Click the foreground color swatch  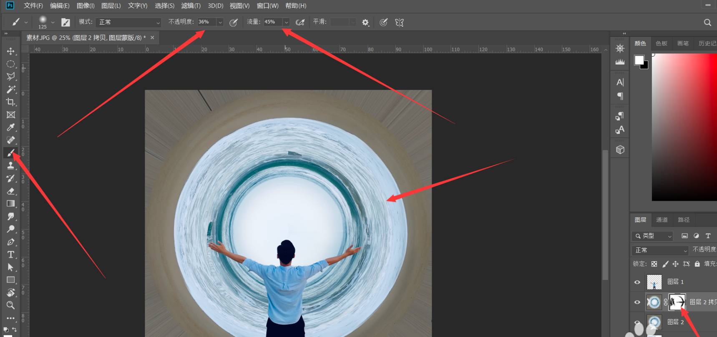pos(639,60)
